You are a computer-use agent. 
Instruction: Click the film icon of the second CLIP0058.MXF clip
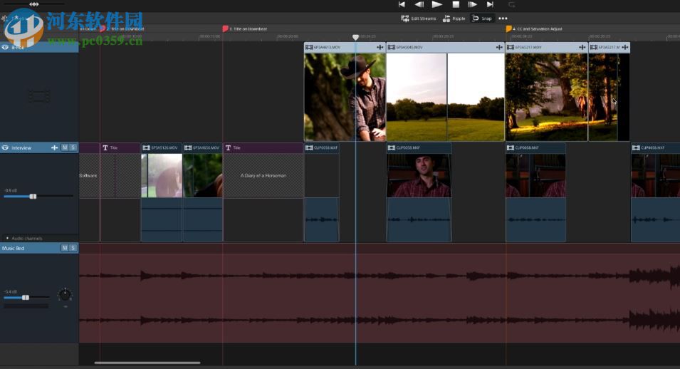pos(391,147)
